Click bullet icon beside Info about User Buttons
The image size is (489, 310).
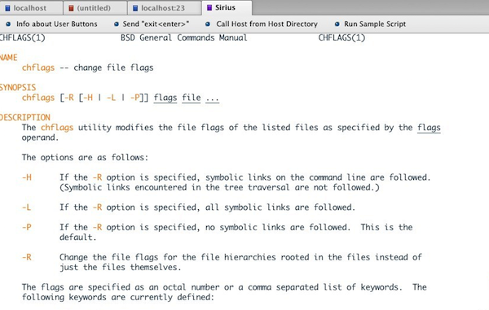tap(8, 24)
